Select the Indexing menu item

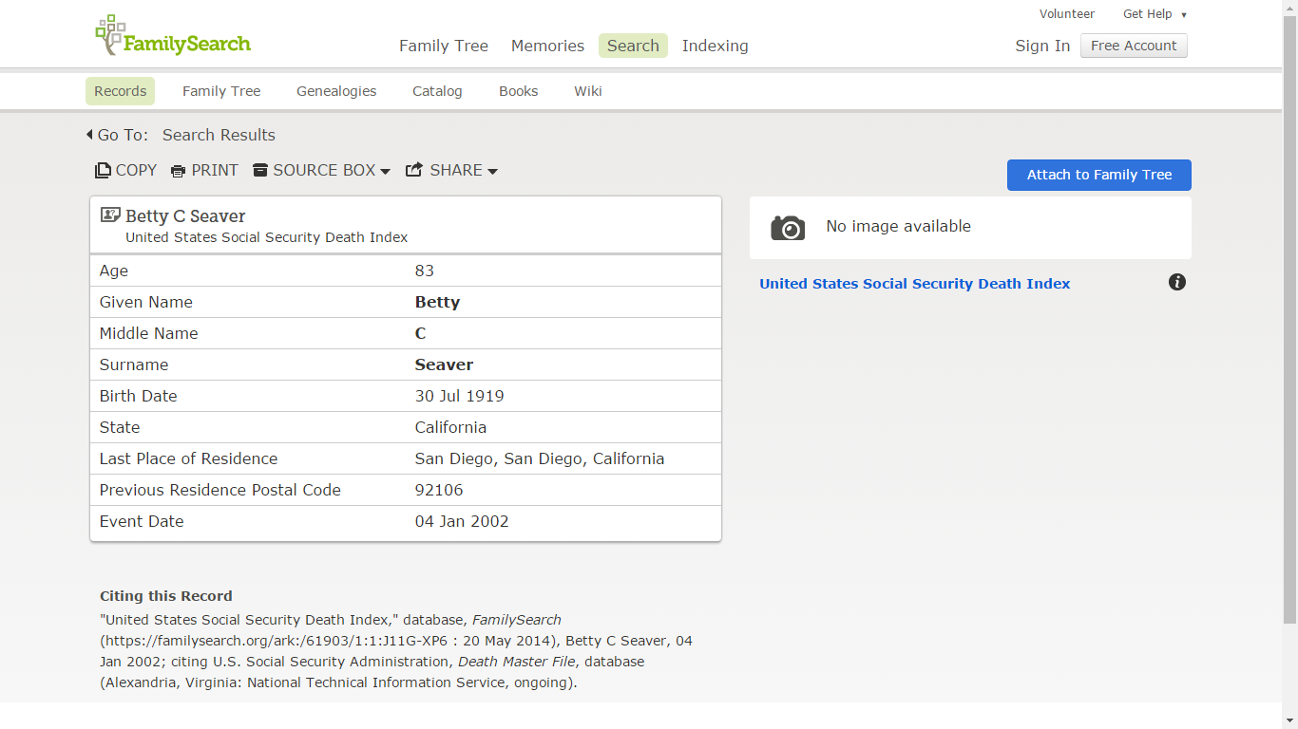(x=715, y=46)
